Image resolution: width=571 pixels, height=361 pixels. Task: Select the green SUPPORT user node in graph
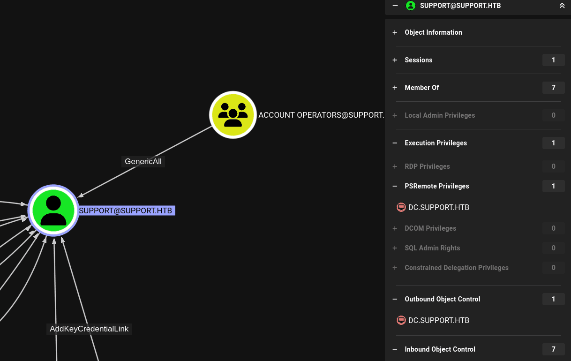(53, 210)
